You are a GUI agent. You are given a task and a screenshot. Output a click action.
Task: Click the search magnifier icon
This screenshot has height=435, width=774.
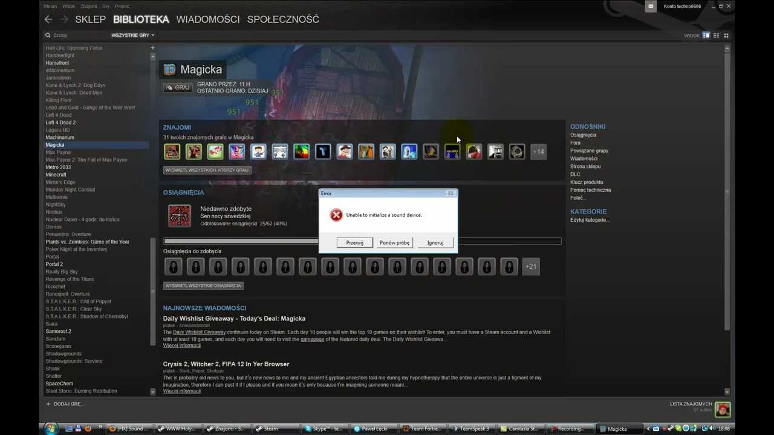point(48,35)
